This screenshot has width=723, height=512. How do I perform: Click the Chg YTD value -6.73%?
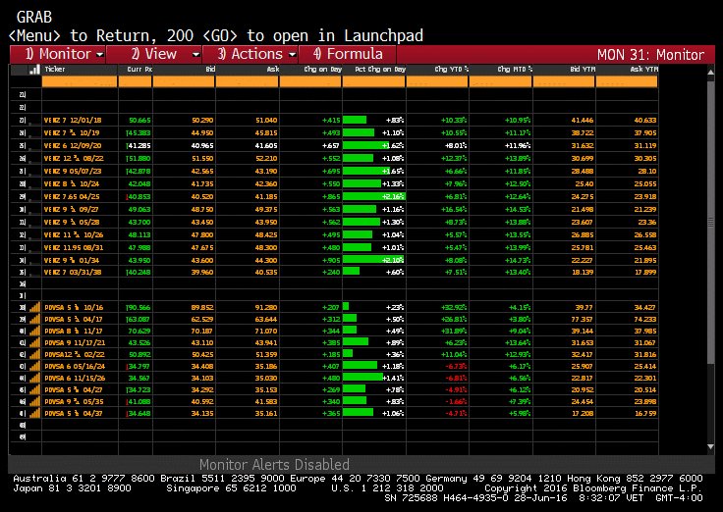pos(456,367)
